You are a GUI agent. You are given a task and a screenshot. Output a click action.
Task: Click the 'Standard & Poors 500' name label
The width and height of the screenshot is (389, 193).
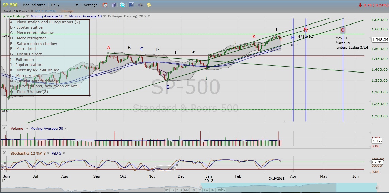17,11
